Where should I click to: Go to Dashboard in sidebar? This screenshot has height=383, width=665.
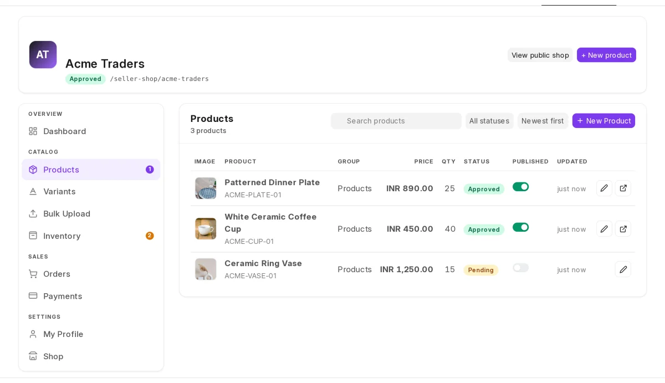[x=91, y=131]
